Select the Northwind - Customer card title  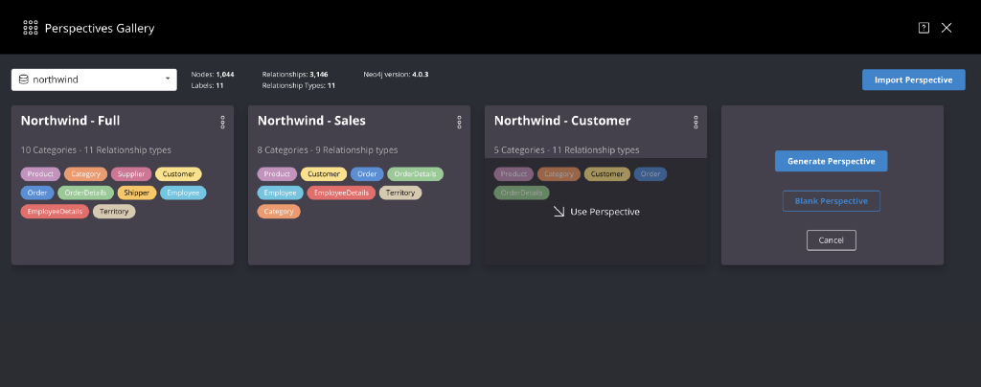(x=562, y=120)
